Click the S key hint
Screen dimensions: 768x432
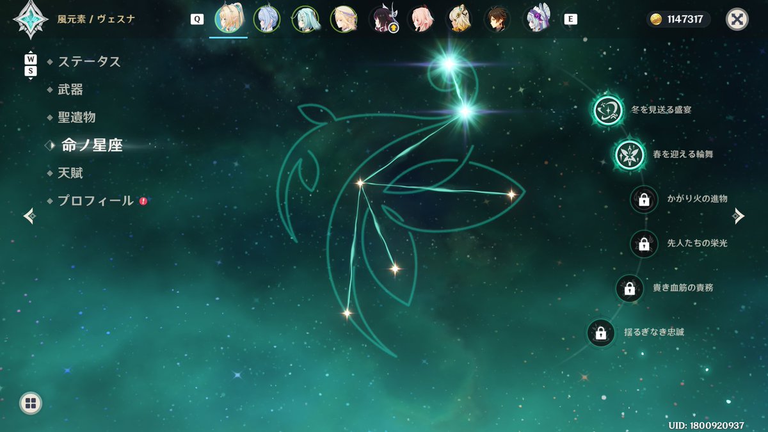pyautogui.click(x=31, y=71)
